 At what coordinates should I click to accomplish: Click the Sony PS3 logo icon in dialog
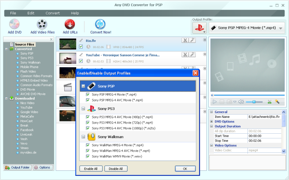91,109
